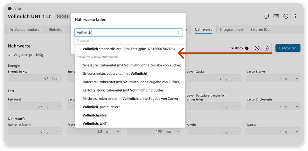Open the Integrationen tab
Image resolution: width=308 pixels, height=151 pixels.
click(x=231, y=30)
